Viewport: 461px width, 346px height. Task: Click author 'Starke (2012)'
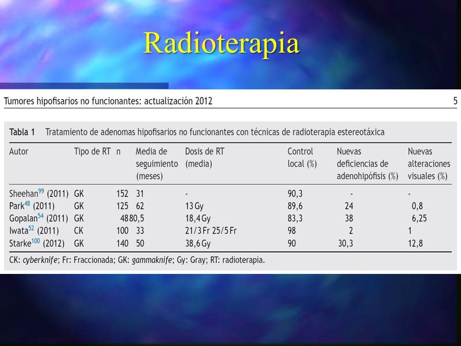click(x=37, y=243)
